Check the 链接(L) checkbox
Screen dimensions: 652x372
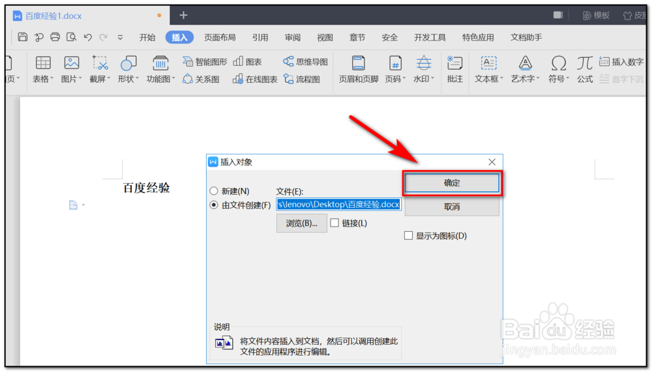[x=334, y=223]
